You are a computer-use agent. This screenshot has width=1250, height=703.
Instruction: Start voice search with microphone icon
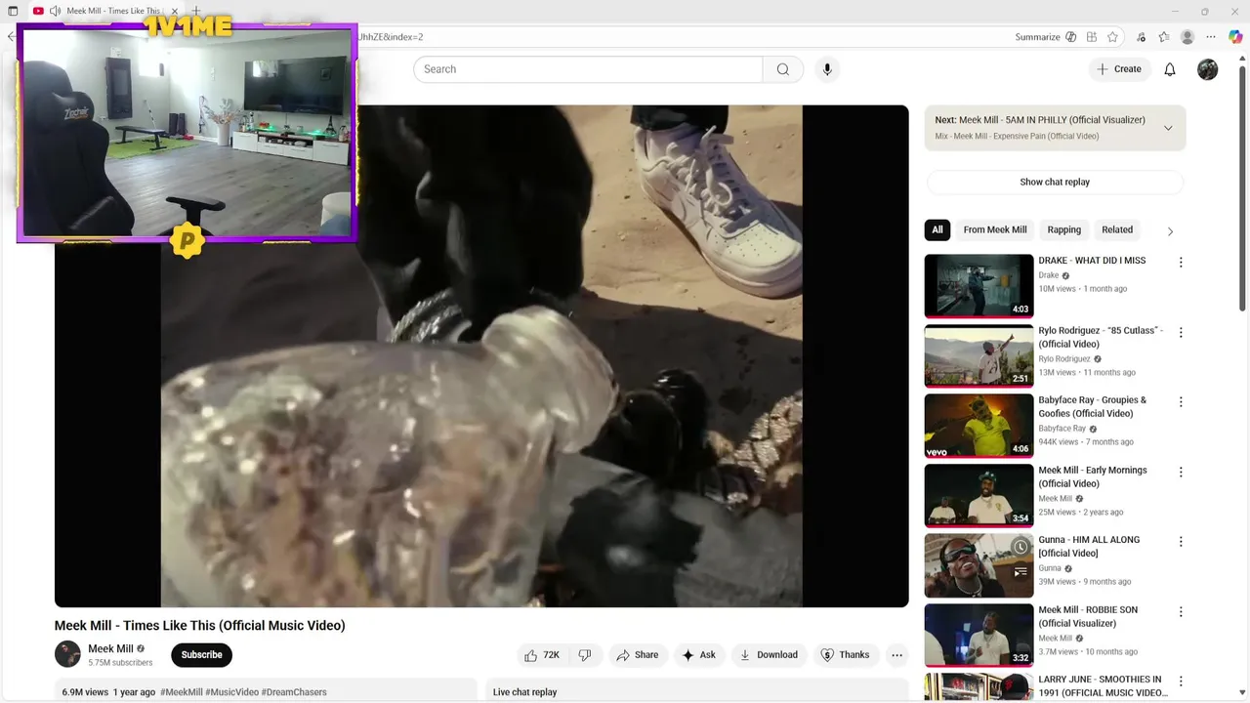pos(827,69)
